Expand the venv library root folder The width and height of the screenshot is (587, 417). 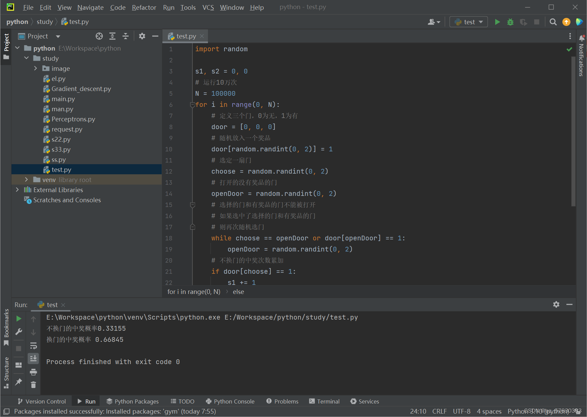tap(26, 180)
